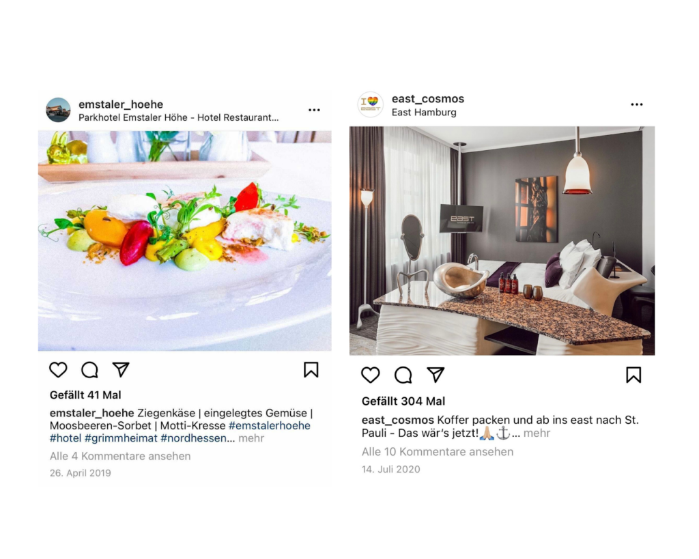699x559 pixels.
Task: Open emstaler_hoehe profile picture
Action: (x=59, y=110)
